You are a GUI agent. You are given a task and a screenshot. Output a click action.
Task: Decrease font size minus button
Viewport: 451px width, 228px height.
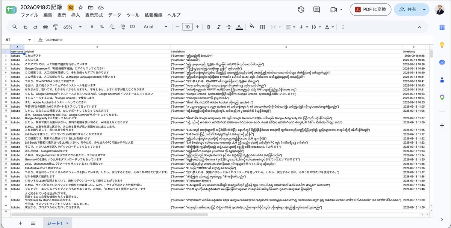pos(177,27)
